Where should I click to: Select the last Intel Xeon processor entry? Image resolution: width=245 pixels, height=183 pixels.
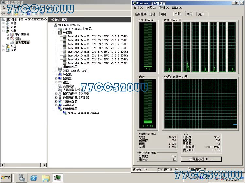click(97, 63)
